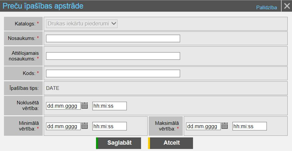Select the Maksimālā vērtība date input

[x=203, y=126]
